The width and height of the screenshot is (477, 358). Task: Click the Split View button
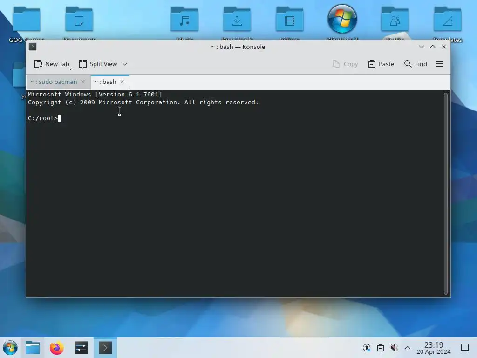click(x=98, y=64)
